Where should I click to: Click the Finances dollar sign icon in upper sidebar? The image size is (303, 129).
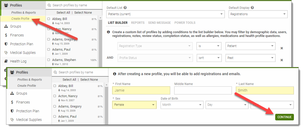pos(6,35)
